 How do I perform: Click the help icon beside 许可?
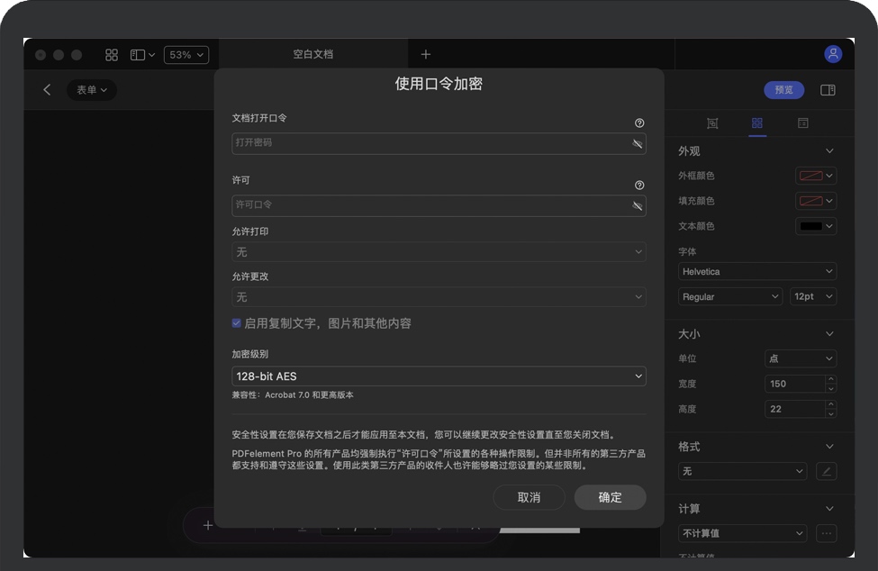click(x=639, y=186)
